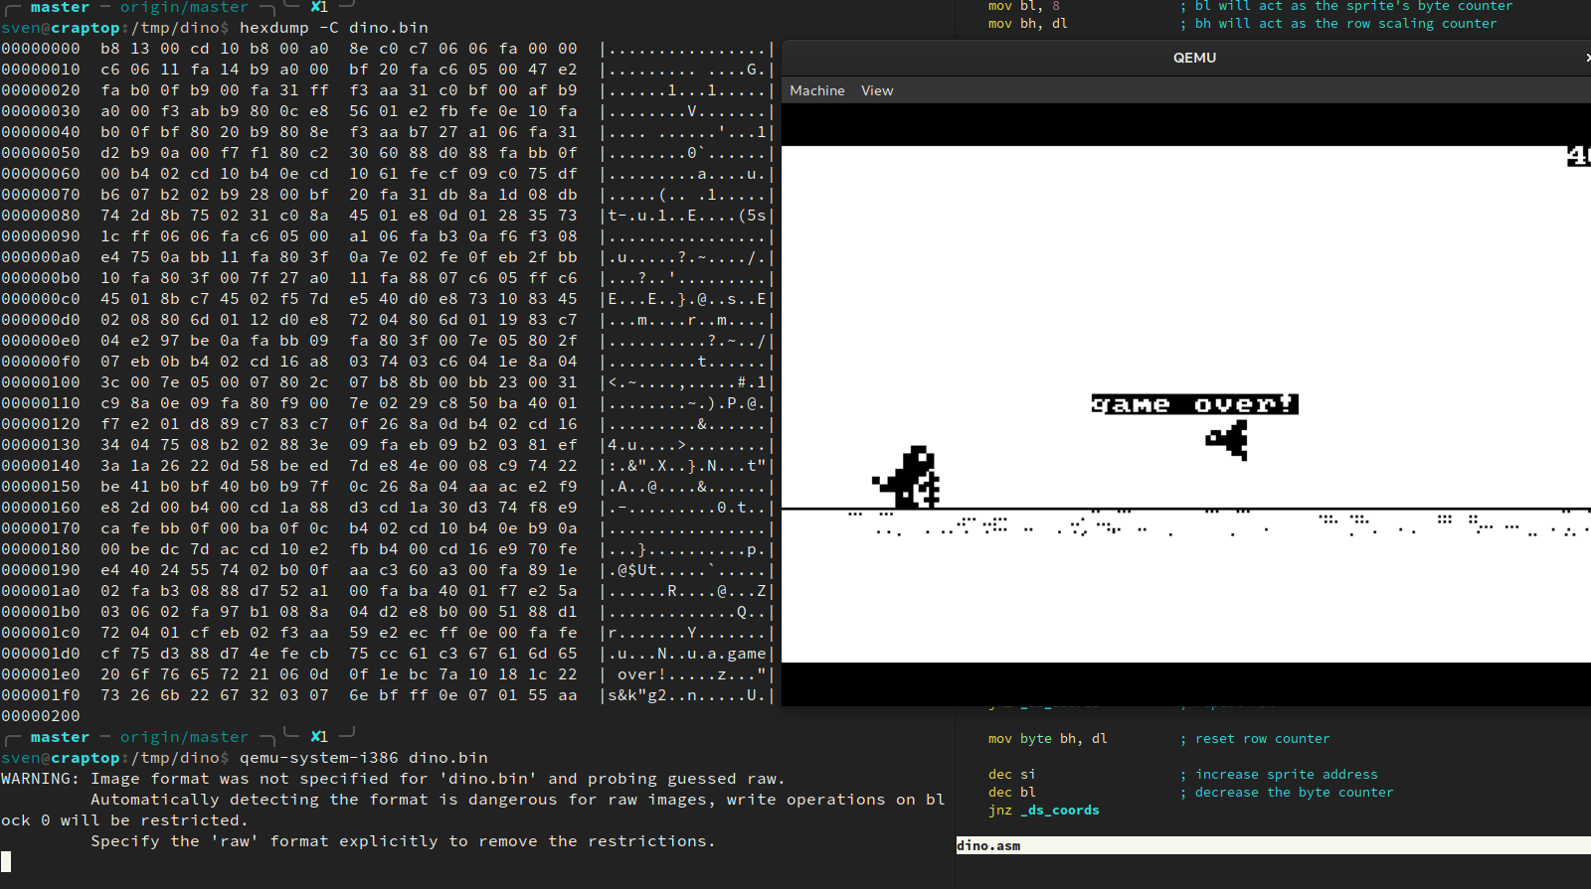Click the 'game over!' banner in the game

(x=1194, y=404)
